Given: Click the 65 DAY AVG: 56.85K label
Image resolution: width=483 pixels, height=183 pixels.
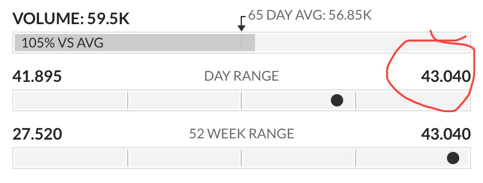Looking at the screenshot, I should 310,15.
